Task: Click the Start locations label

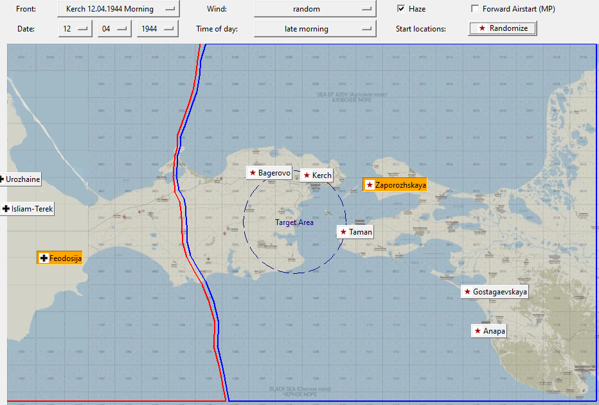Action: (x=420, y=29)
